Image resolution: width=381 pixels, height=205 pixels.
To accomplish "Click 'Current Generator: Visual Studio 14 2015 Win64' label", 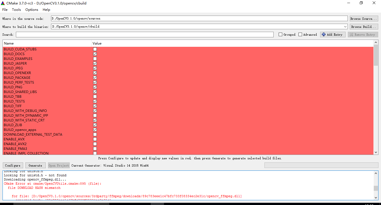I will click(x=110, y=165).
